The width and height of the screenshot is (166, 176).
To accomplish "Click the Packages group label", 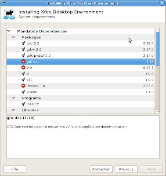I will (x=31, y=37).
